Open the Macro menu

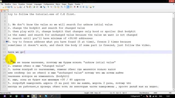(58, 4)
